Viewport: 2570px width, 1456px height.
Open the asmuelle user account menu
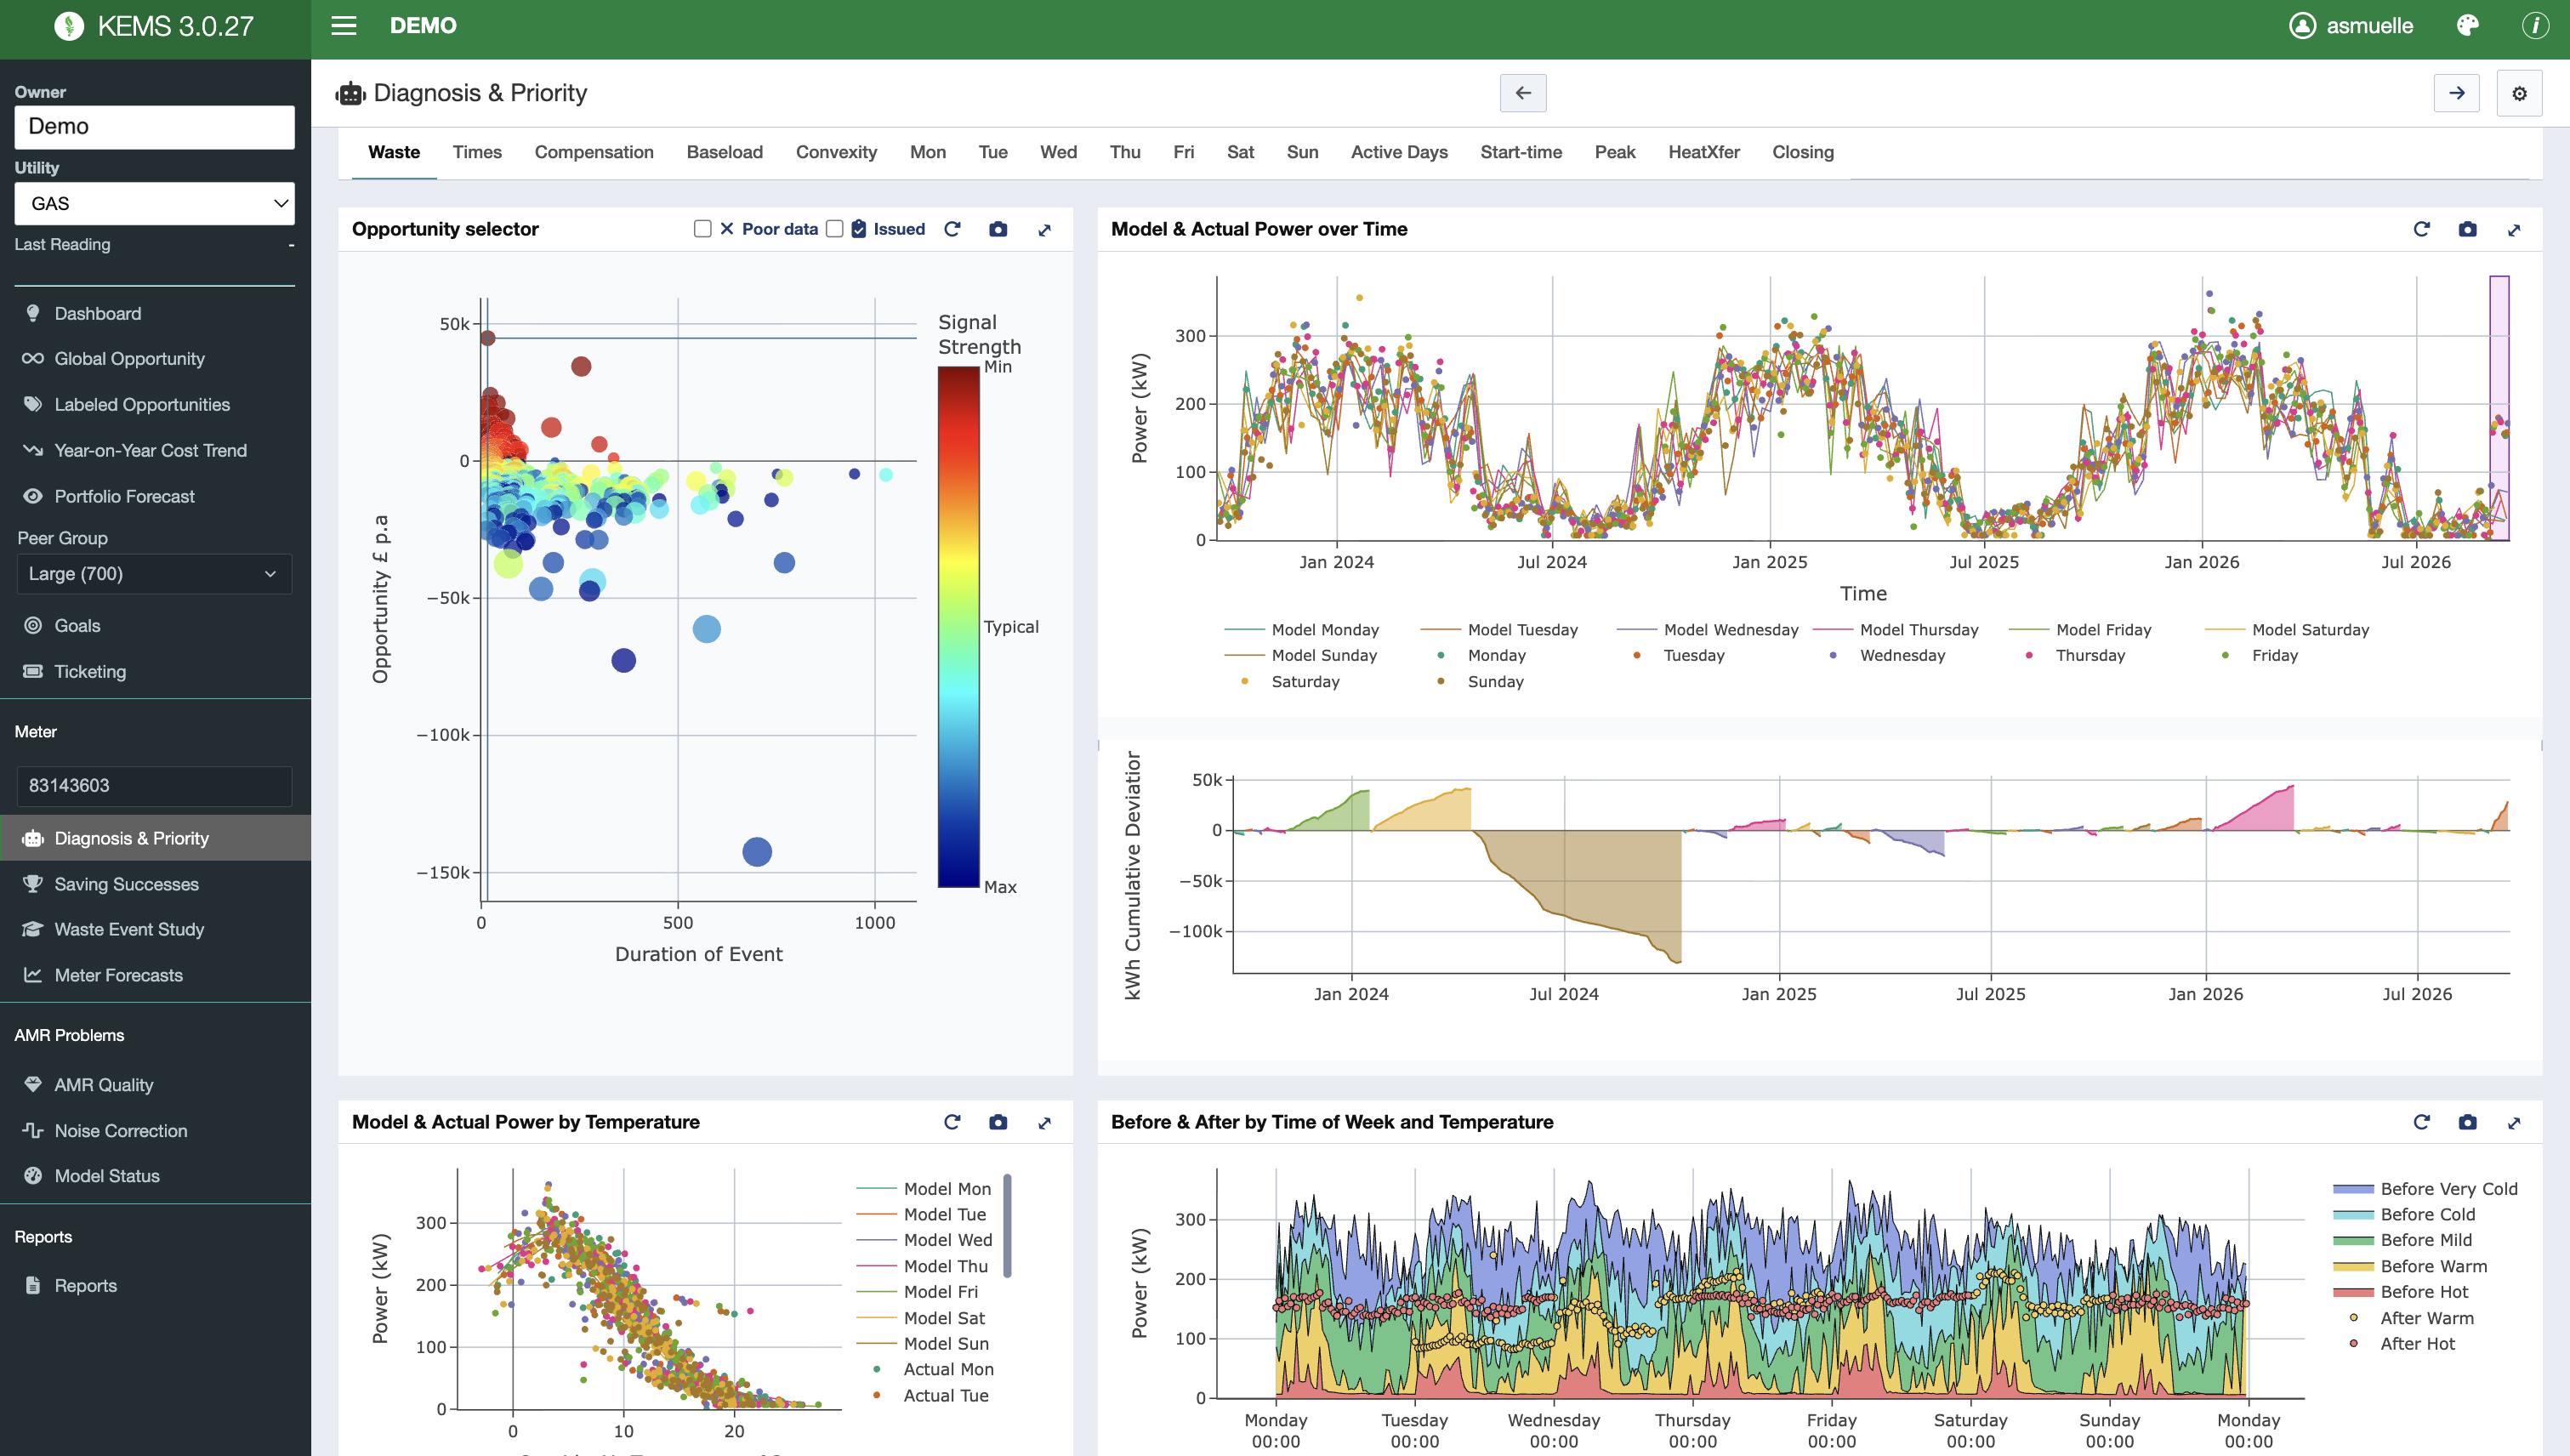pos(2352,26)
